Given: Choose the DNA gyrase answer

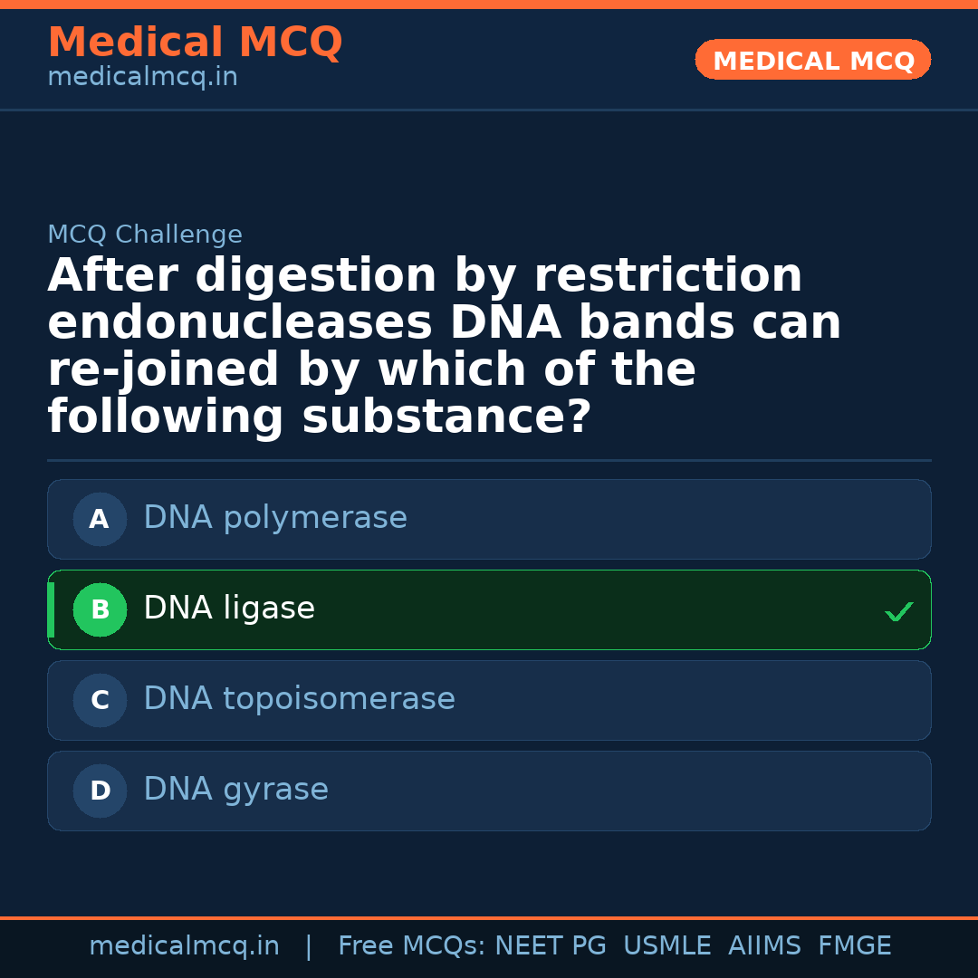Looking at the screenshot, I should (235, 790).
